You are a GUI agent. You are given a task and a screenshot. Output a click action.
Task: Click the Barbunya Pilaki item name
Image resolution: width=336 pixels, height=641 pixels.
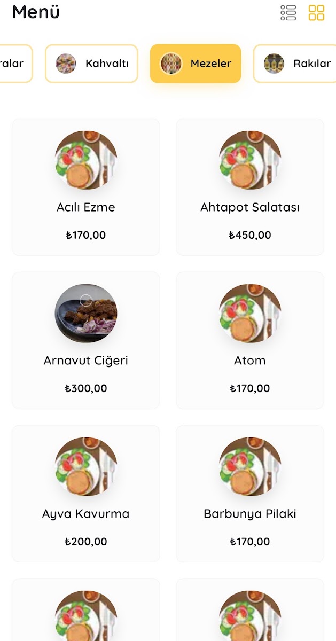tap(250, 514)
